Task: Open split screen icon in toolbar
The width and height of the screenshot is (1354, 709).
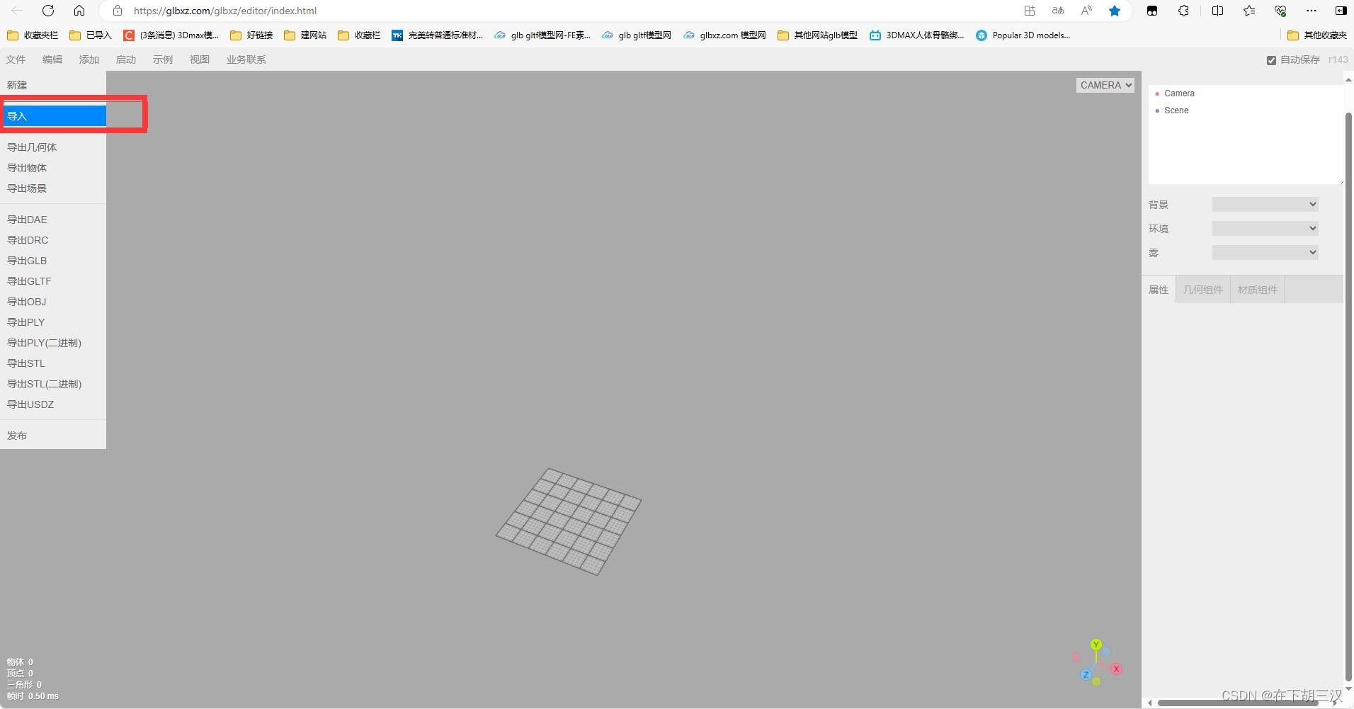Action: (x=1217, y=11)
